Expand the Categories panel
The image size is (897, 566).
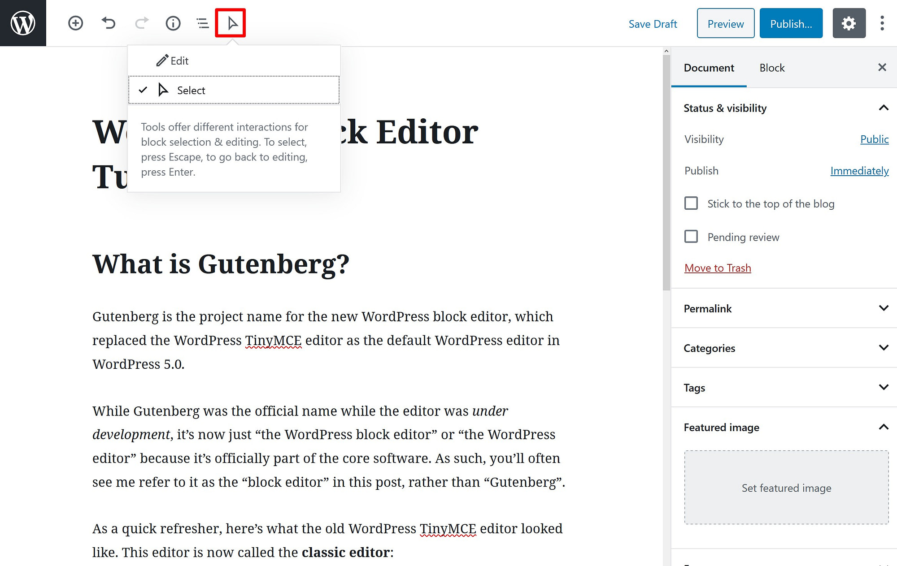click(x=784, y=348)
